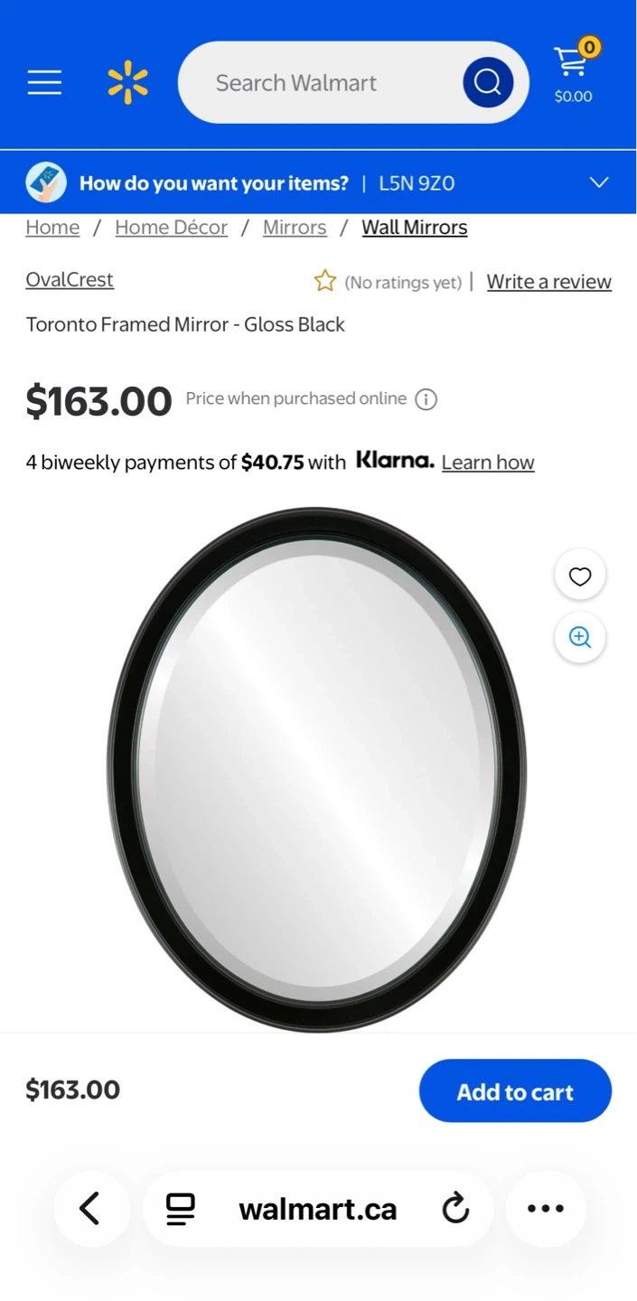
Task: Expand the How do you want your items chevron
Action: [599, 183]
